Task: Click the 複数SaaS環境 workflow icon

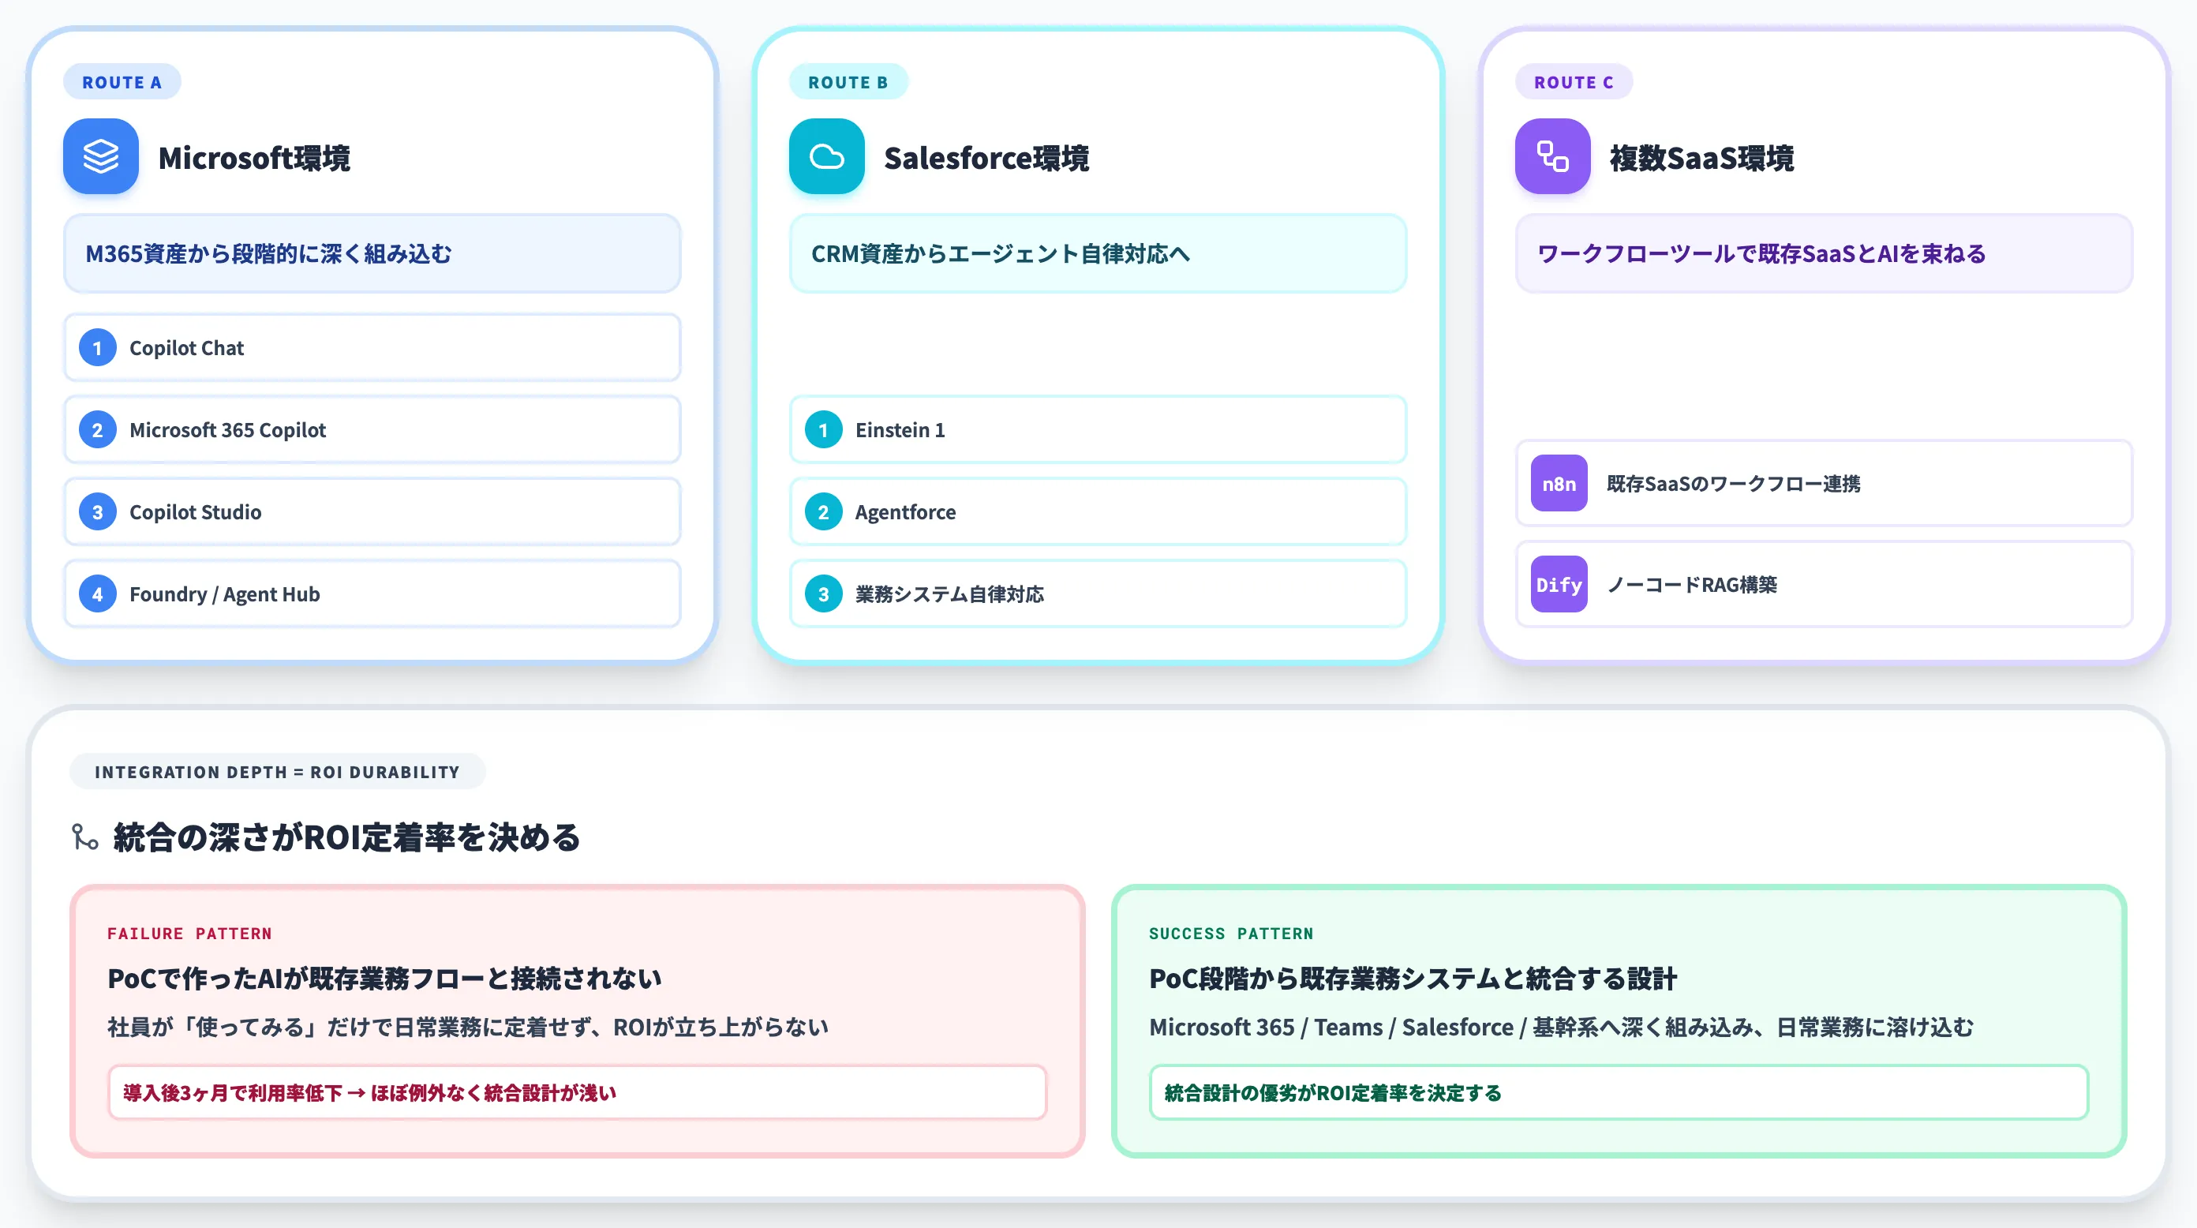Action: click(x=1552, y=157)
